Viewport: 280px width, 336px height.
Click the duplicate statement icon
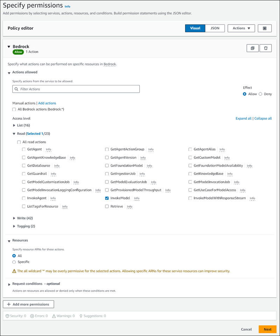[x=253, y=48]
